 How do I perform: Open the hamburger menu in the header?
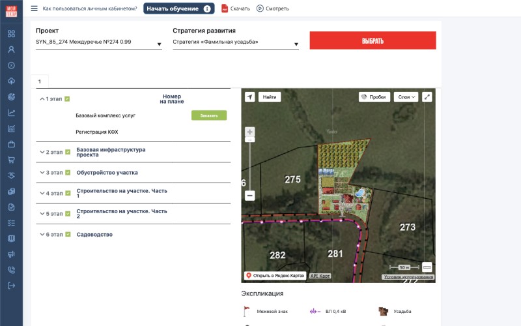coord(34,8)
